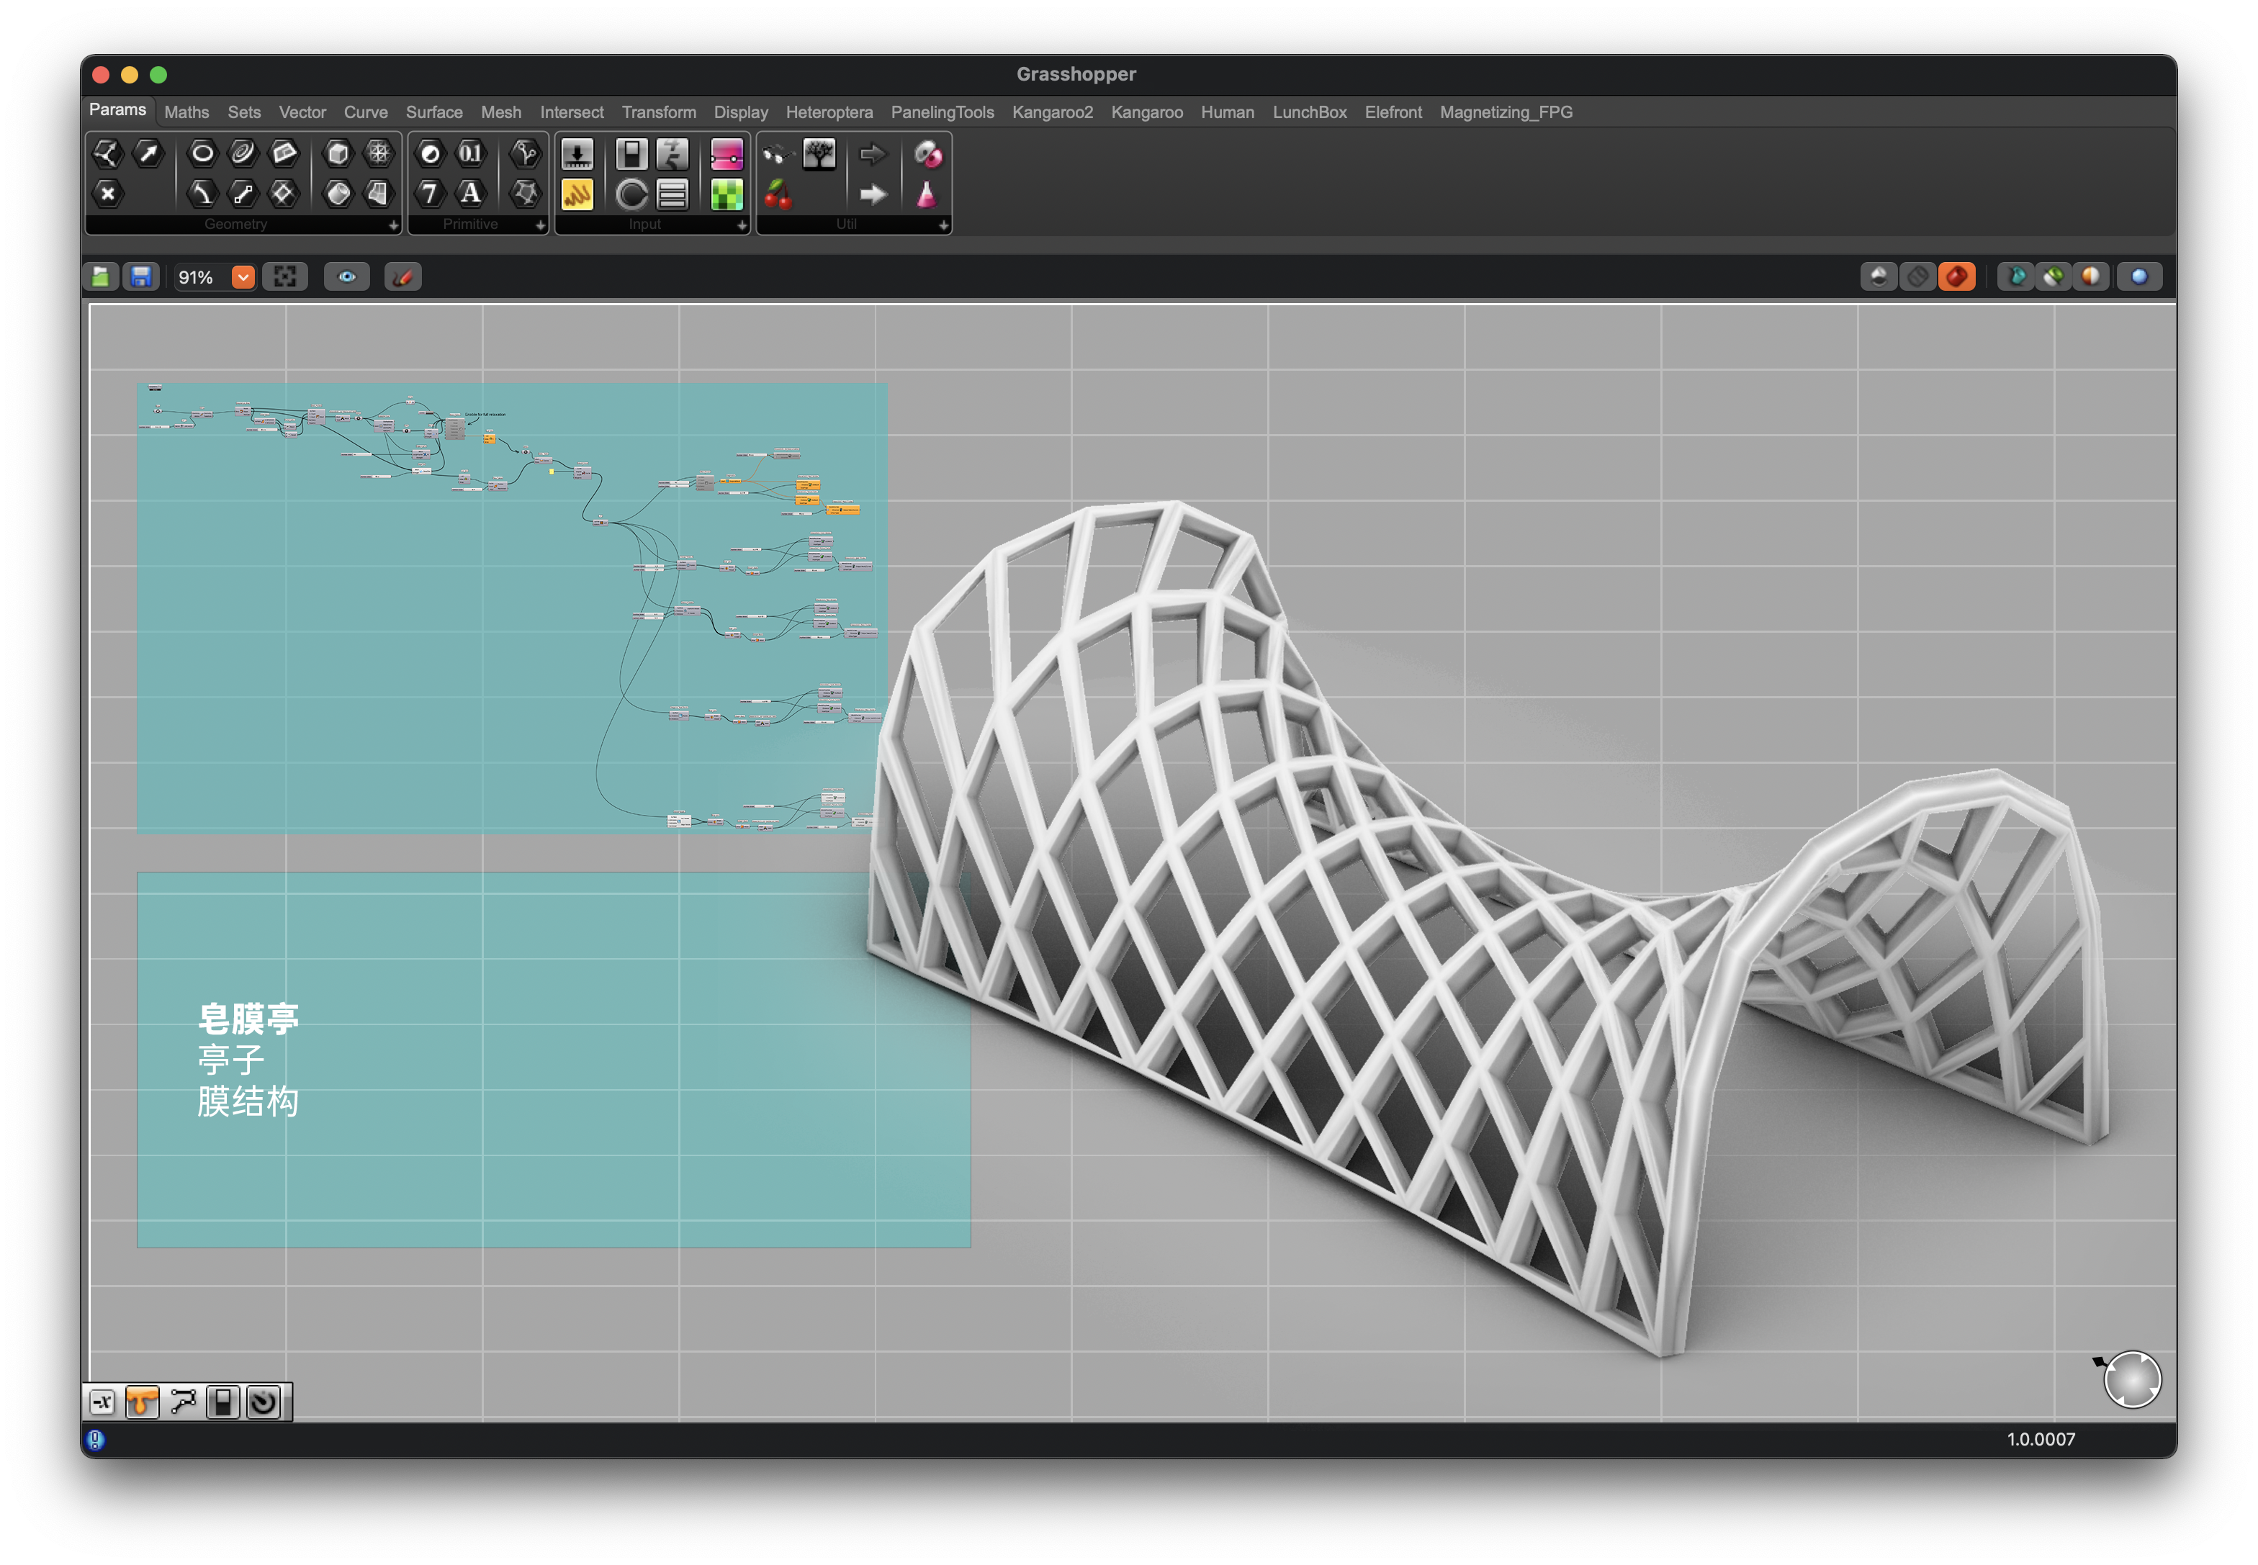Switch to wireframe preview mode
This screenshot has height=1565, width=2258.
click(x=1917, y=277)
